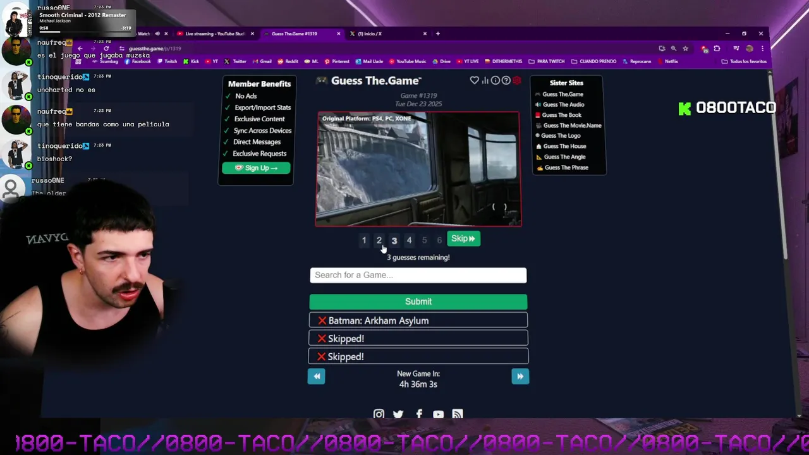Click the Batman: Arkham Asylum guess row

[x=418, y=320]
